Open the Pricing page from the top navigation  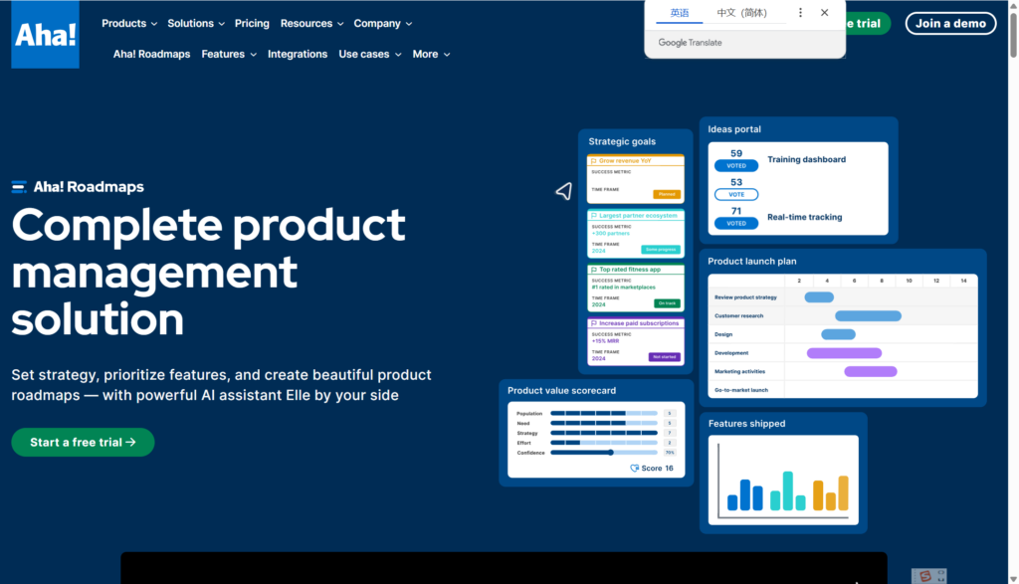(252, 23)
